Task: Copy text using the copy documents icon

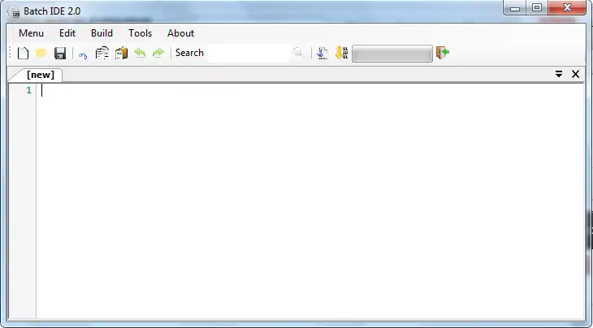Action: [102, 53]
